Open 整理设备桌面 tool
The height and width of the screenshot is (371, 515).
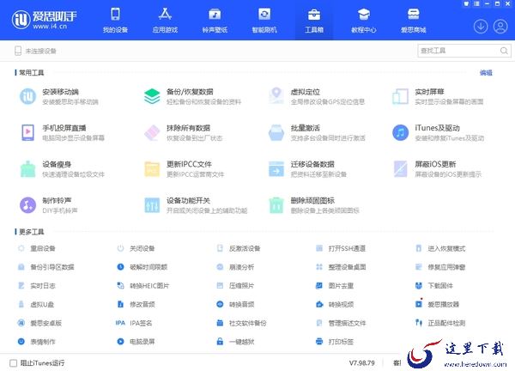341,267
